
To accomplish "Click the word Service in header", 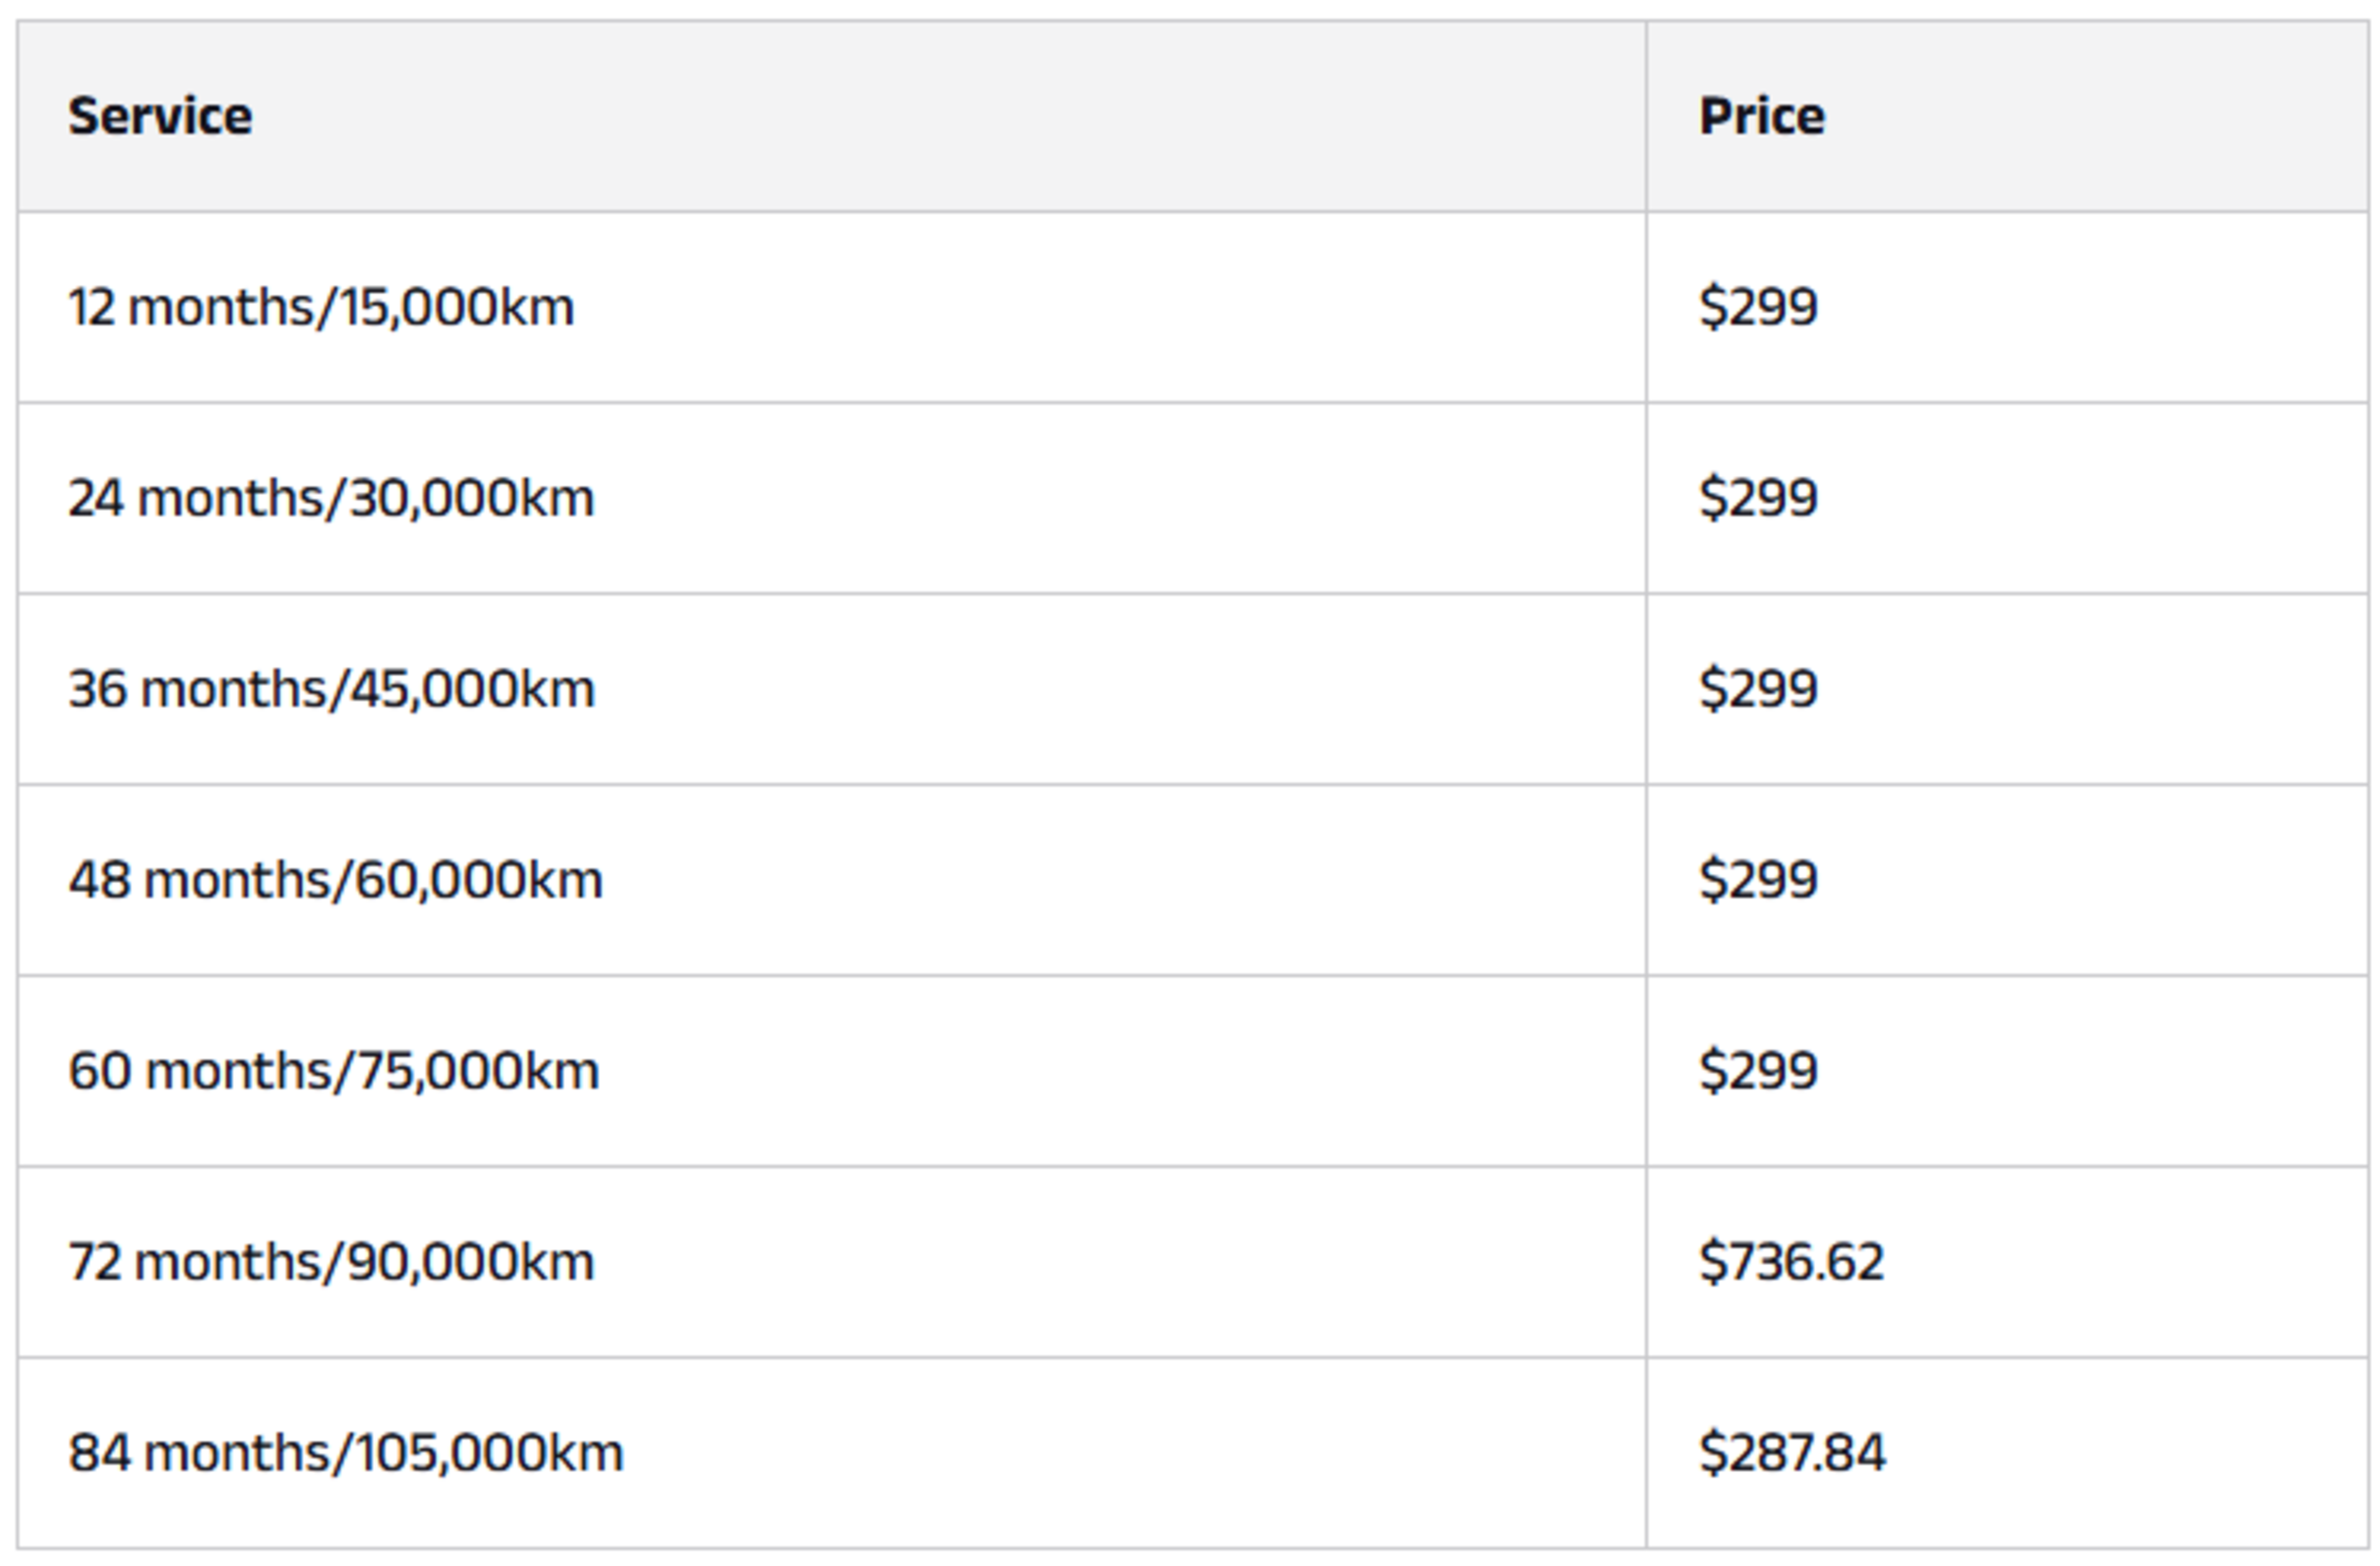I will click(x=160, y=116).
